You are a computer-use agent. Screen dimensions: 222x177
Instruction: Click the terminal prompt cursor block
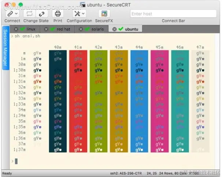click(16, 161)
